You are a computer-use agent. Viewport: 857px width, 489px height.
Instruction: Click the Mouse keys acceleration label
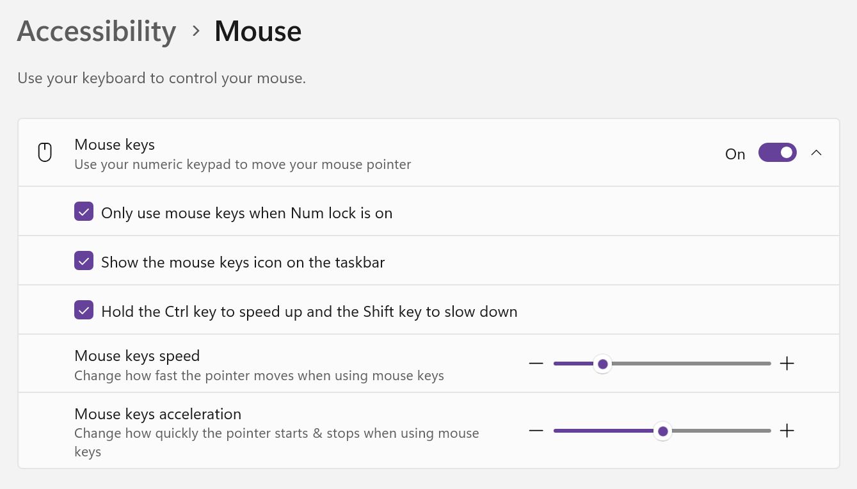(157, 413)
